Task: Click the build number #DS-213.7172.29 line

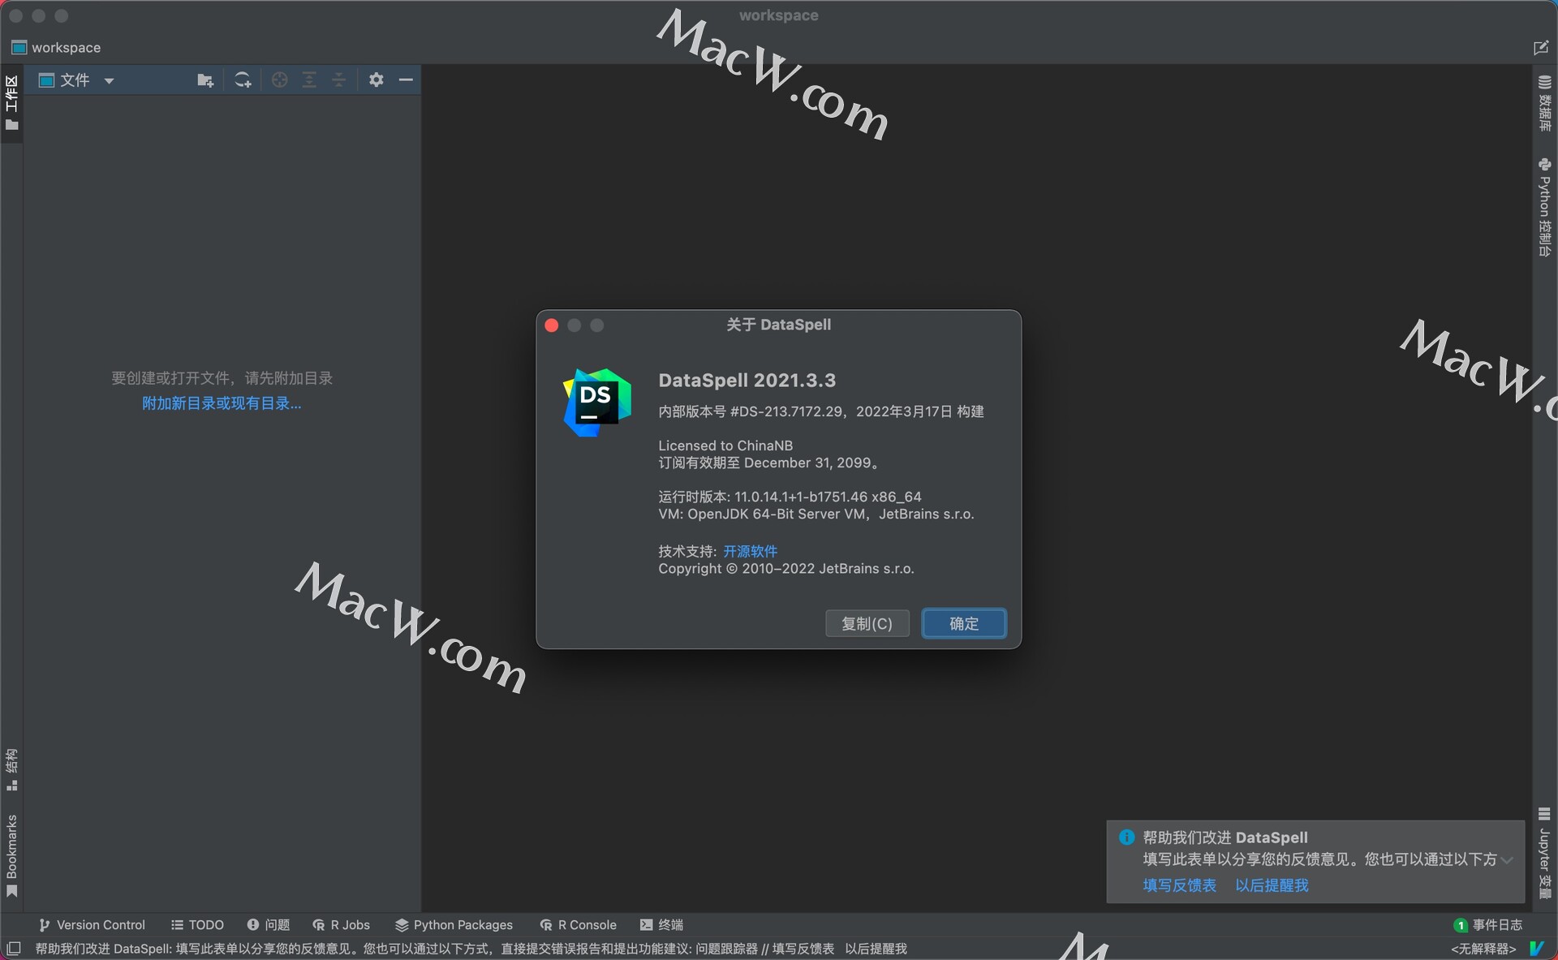Action: [x=820, y=411]
